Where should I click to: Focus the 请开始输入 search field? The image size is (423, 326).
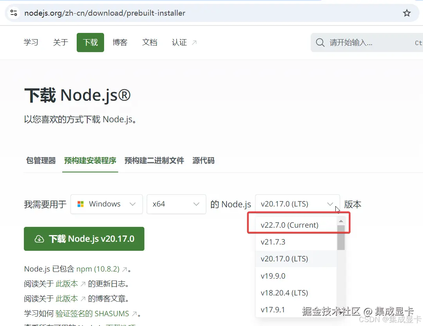pyautogui.click(x=367, y=42)
